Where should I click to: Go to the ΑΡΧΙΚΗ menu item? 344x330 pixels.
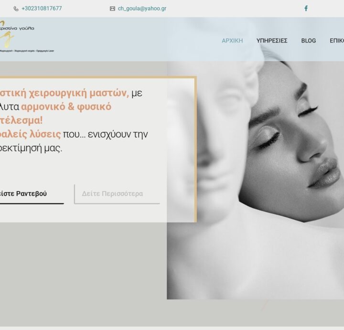point(232,41)
